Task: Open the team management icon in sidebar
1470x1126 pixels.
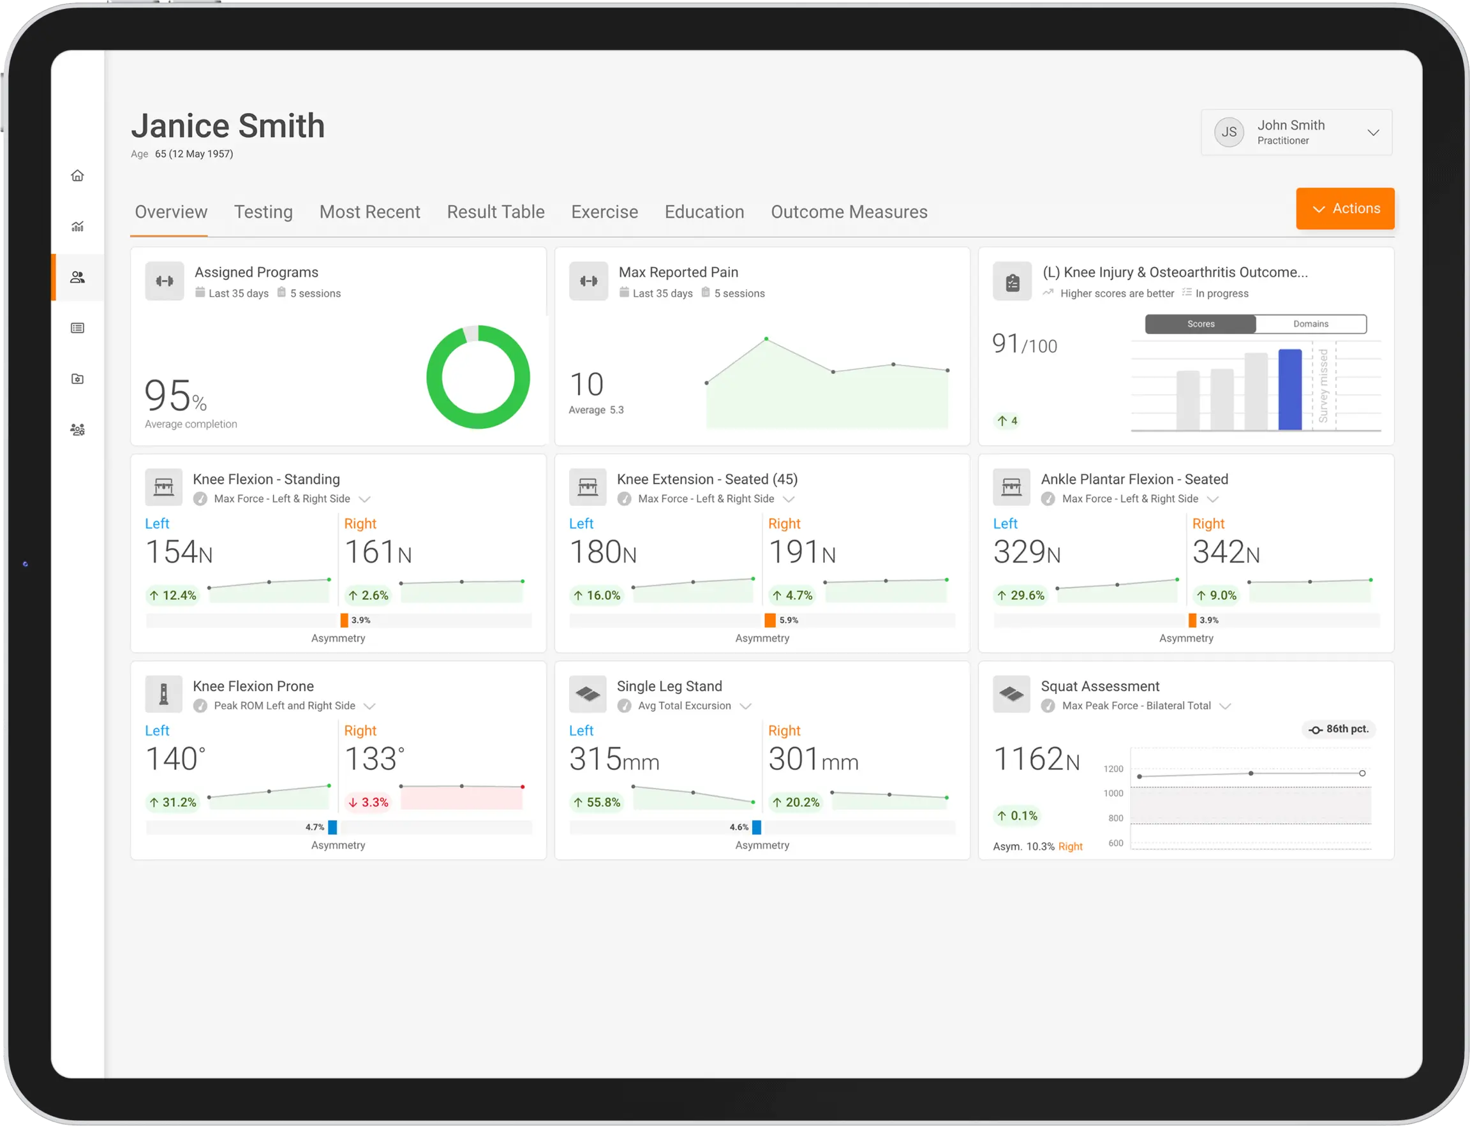Action: pyautogui.click(x=78, y=429)
